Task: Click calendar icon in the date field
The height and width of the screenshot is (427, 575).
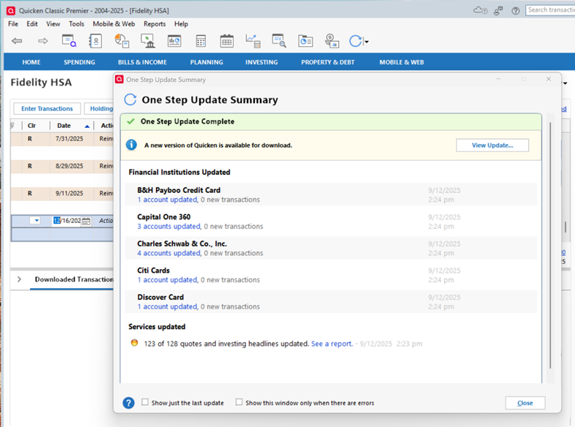Action: pos(86,221)
